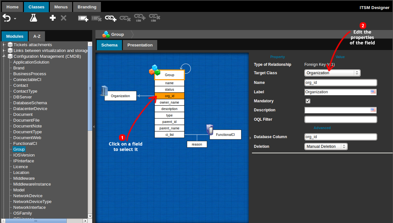Select the FunctionalCI server icon in diagram
The height and width of the screenshot is (223, 393).
pyautogui.click(x=210, y=129)
